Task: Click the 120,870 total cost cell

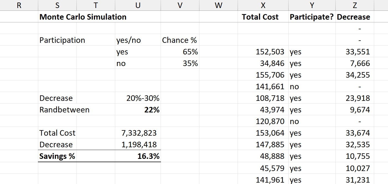Action: tap(263, 121)
